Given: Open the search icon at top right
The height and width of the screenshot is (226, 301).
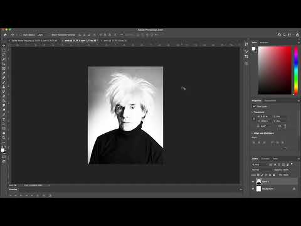Looking at the screenshot, I should 284,35.
